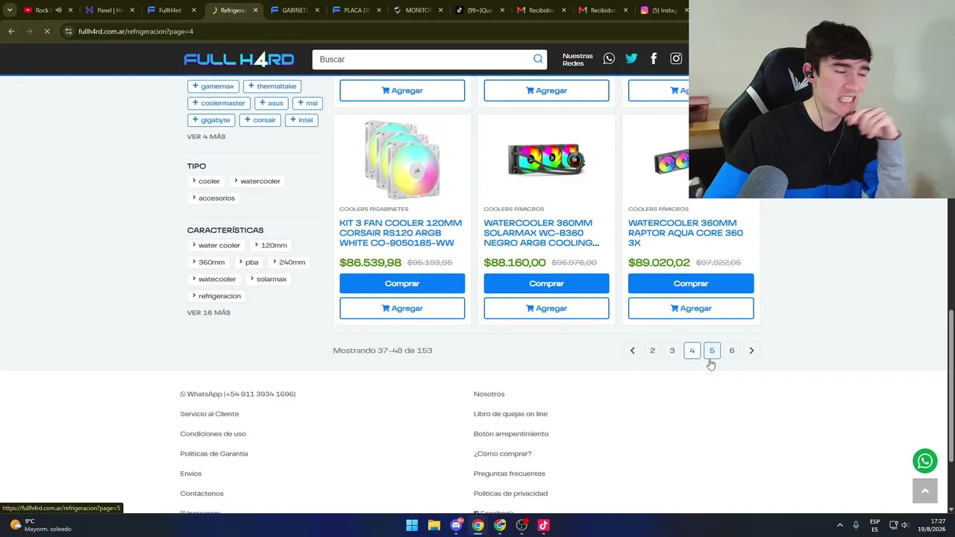Add Solarmax WC-B360 watercooler to cart
The width and height of the screenshot is (955, 537).
pyautogui.click(x=546, y=308)
